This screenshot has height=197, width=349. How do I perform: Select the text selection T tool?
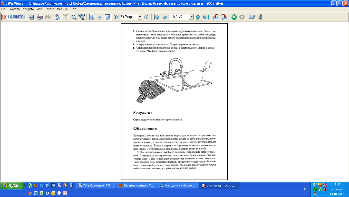[66, 17]
